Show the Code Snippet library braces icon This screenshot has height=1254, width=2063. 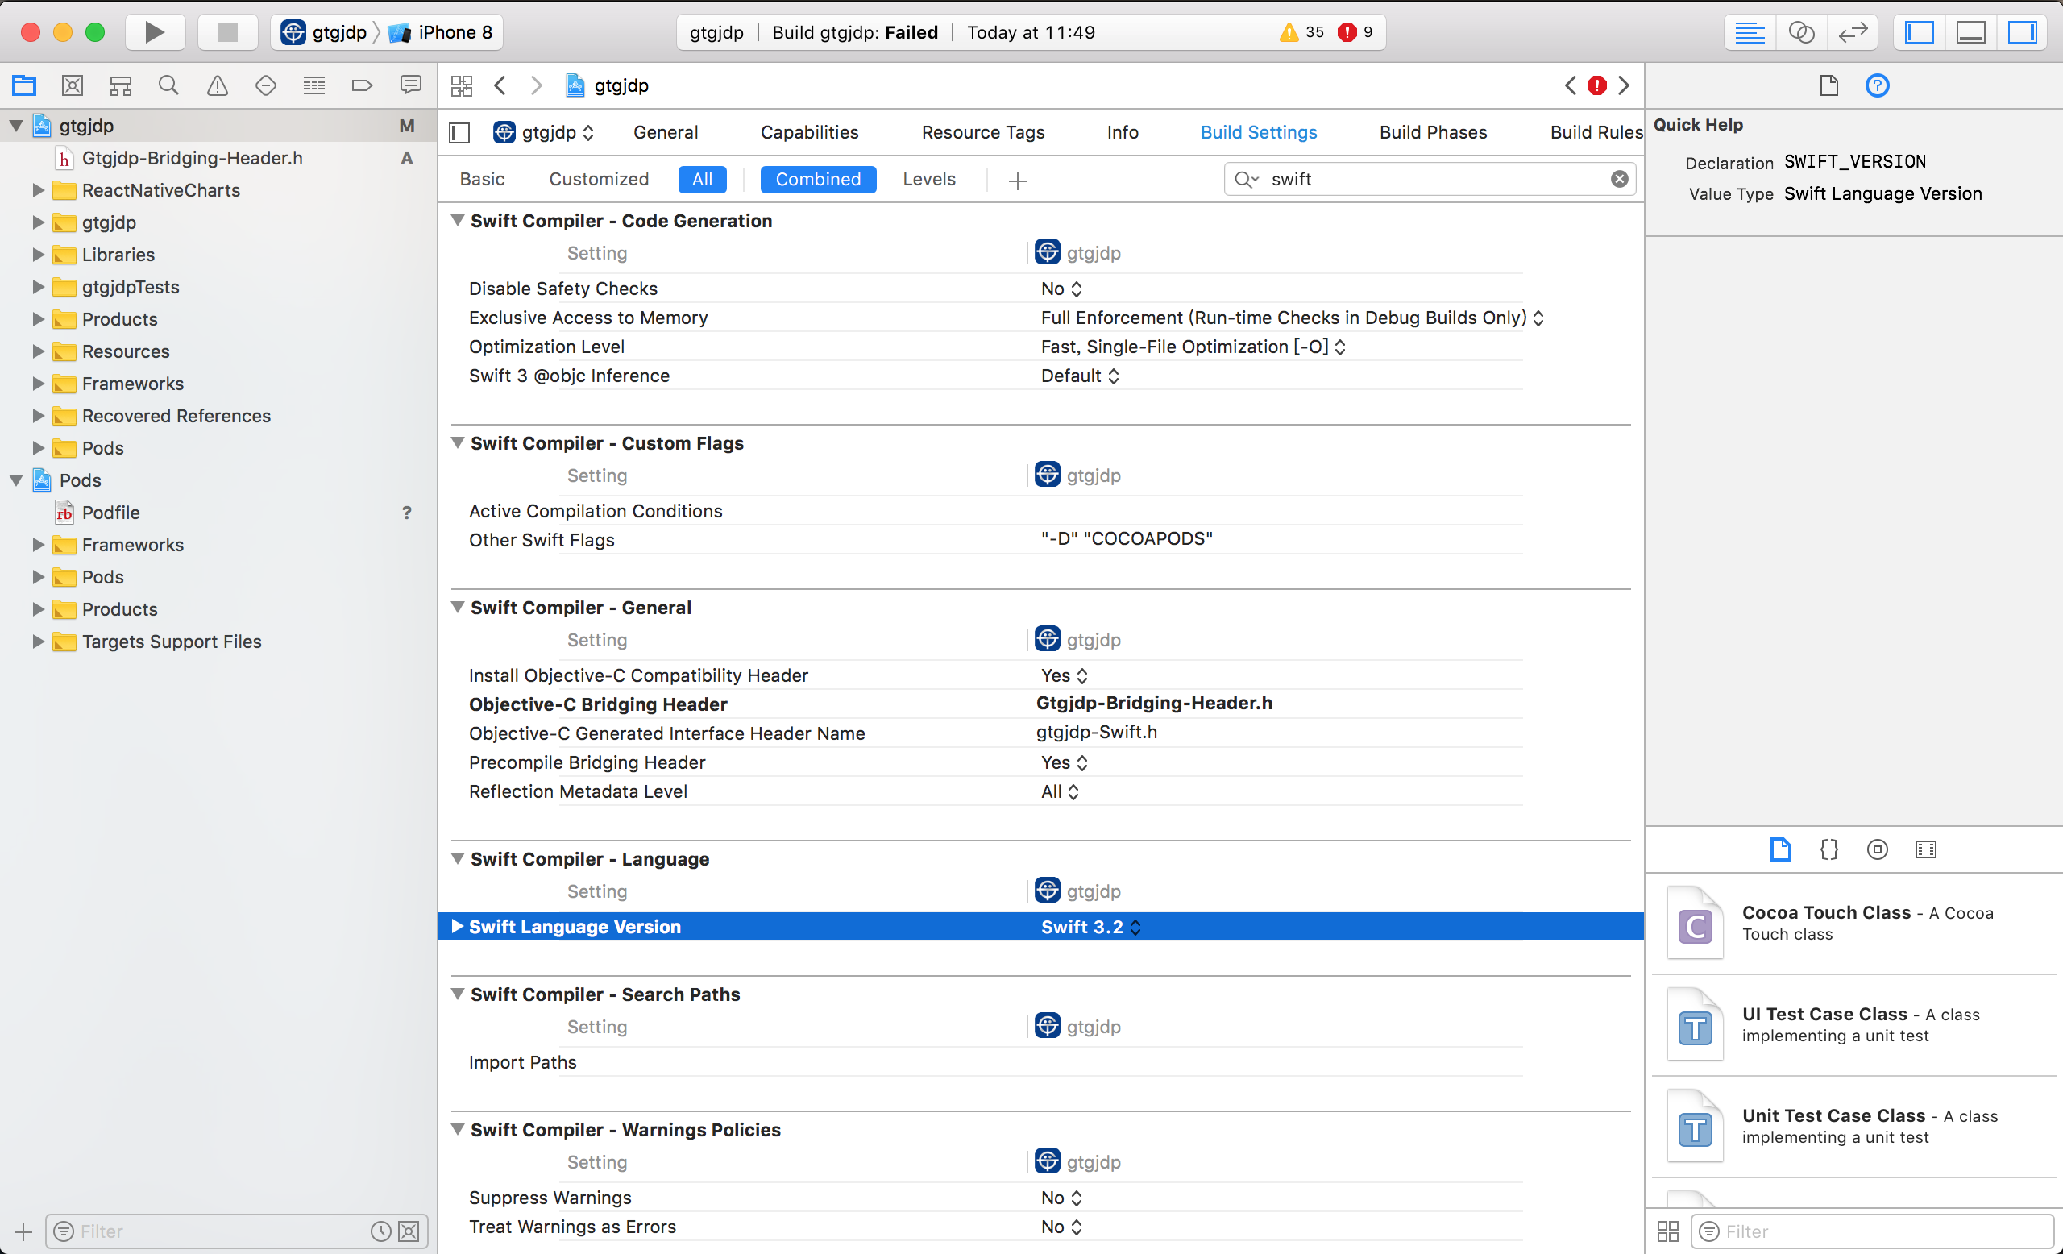pyautogui.click(x=1828, y=849)
